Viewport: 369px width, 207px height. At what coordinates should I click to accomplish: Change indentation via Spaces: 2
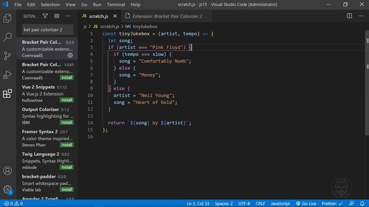[224, 204]
